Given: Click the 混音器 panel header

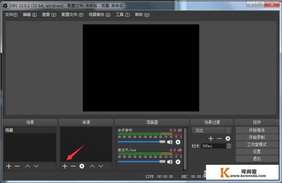Looking at the screenshot, I should click(152, 122).
